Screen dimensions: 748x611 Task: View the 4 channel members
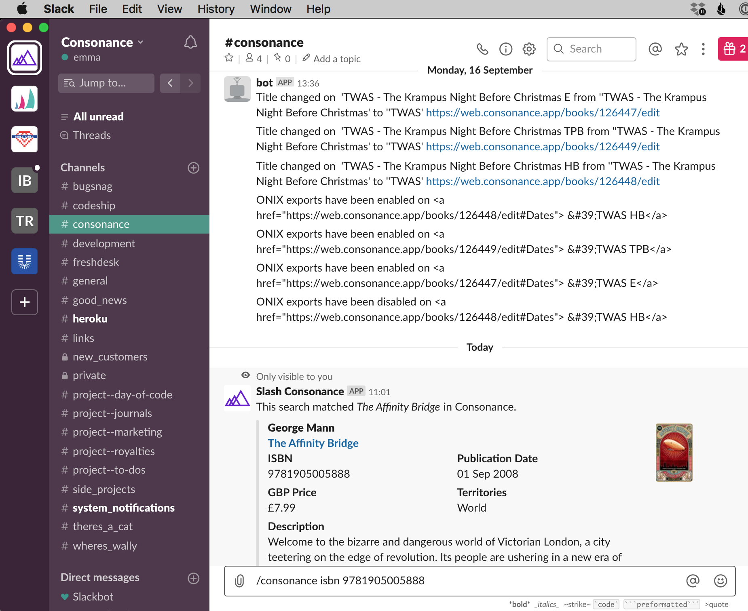(254, 59)
